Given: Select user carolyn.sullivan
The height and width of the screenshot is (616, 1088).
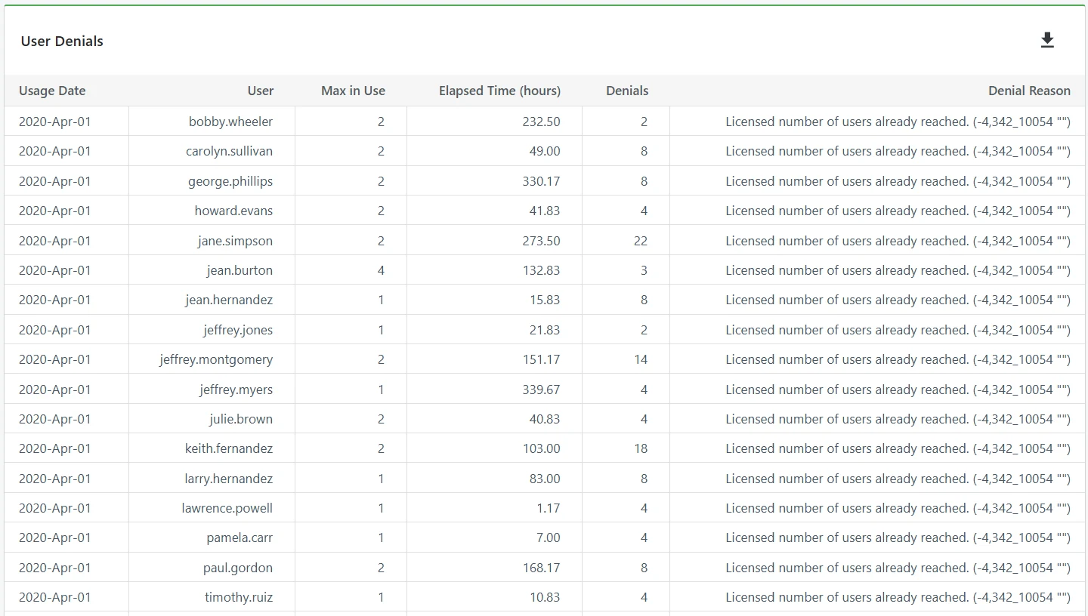Looking at the screenshot, I should tap(229, 151).
